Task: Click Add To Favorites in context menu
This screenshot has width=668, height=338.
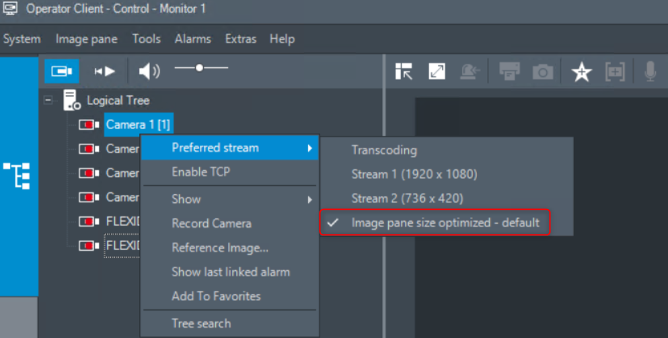Action: coord(216,296)
